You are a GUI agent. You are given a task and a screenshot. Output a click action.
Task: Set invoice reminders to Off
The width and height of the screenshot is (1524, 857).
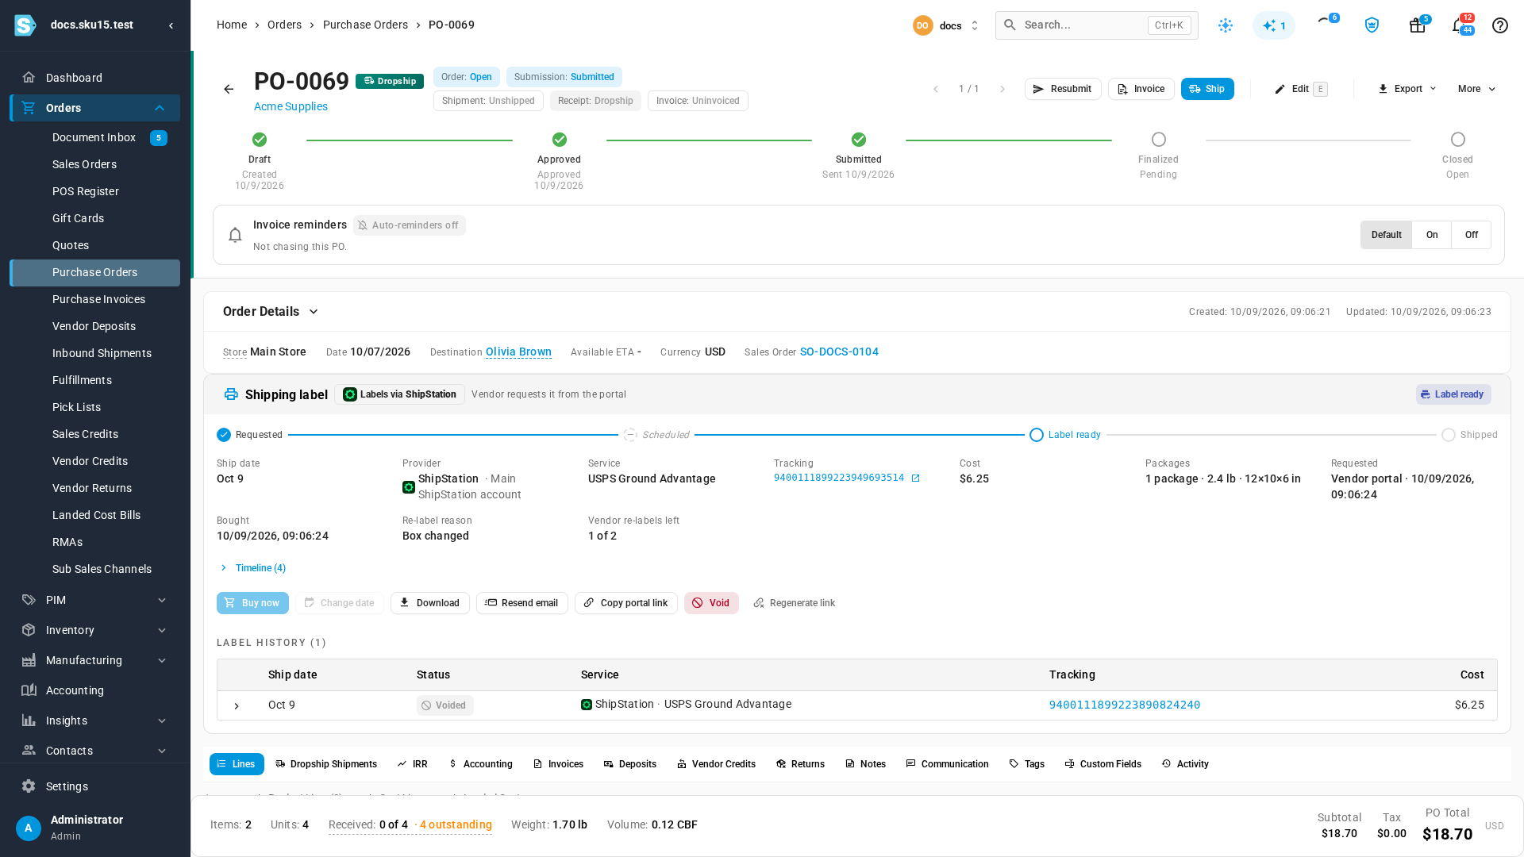[x=1471, y=235]
